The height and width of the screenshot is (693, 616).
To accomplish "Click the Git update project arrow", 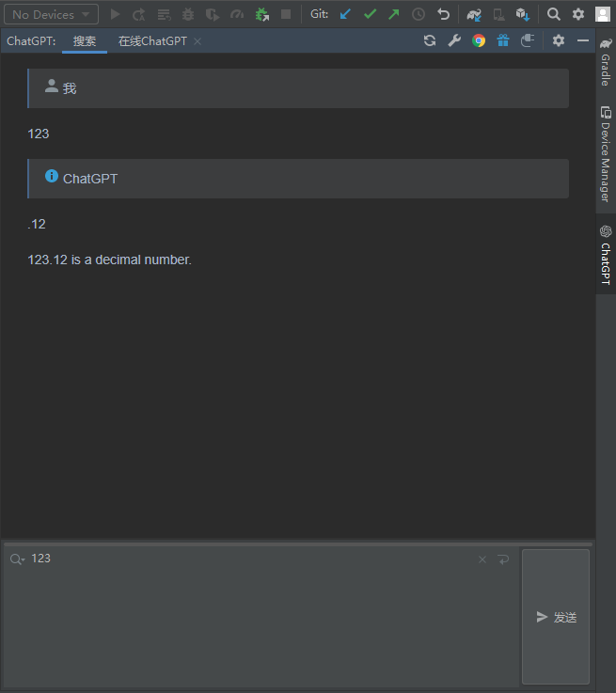I will tap(345, 14).
